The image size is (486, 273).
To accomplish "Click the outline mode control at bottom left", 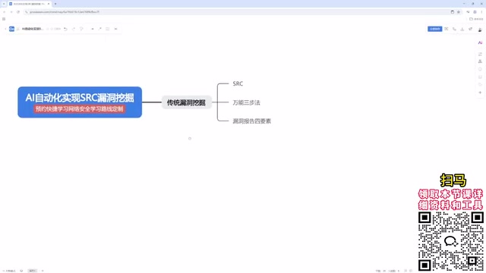I will click(x=9, y=271).
